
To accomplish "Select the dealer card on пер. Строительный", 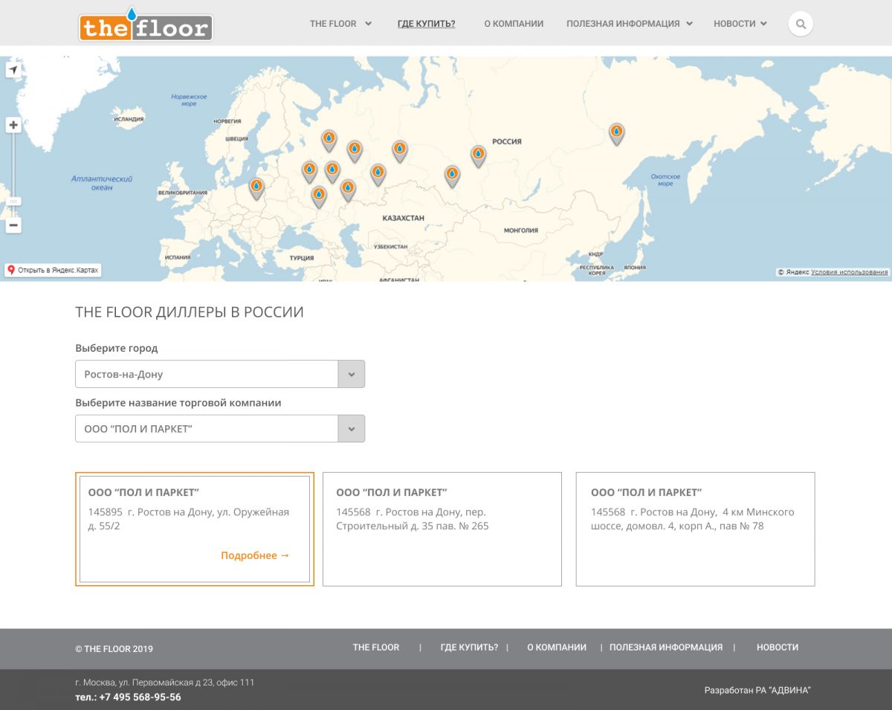I will tap(442, 529).
